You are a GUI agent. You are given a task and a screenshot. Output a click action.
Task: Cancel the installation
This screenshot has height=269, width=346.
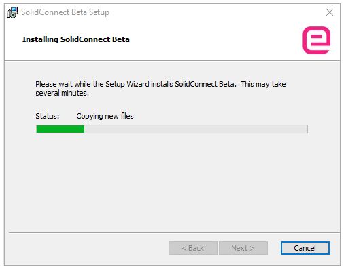tap(305, 248)
